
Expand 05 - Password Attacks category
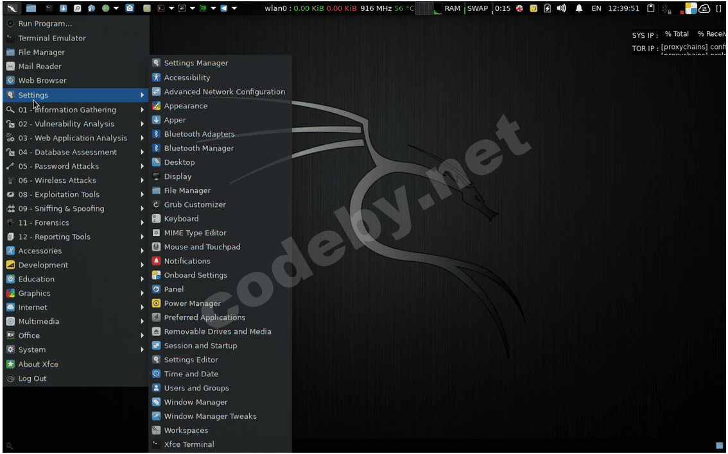click(76, 166)
